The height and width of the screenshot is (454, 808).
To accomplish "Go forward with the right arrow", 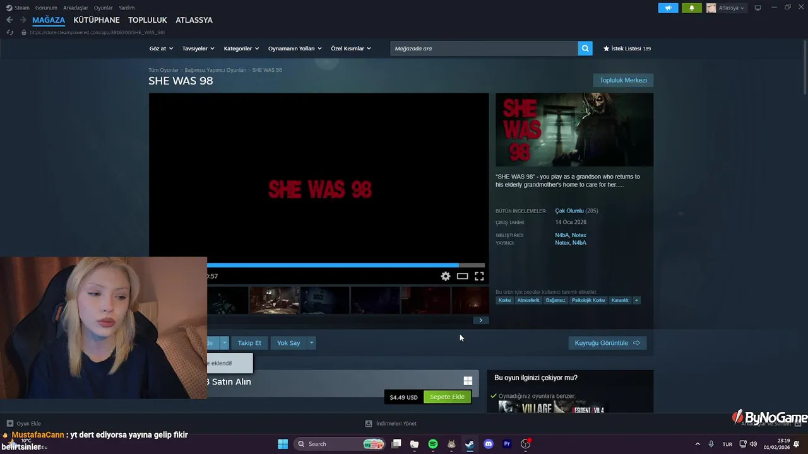I will coord(23,20).
